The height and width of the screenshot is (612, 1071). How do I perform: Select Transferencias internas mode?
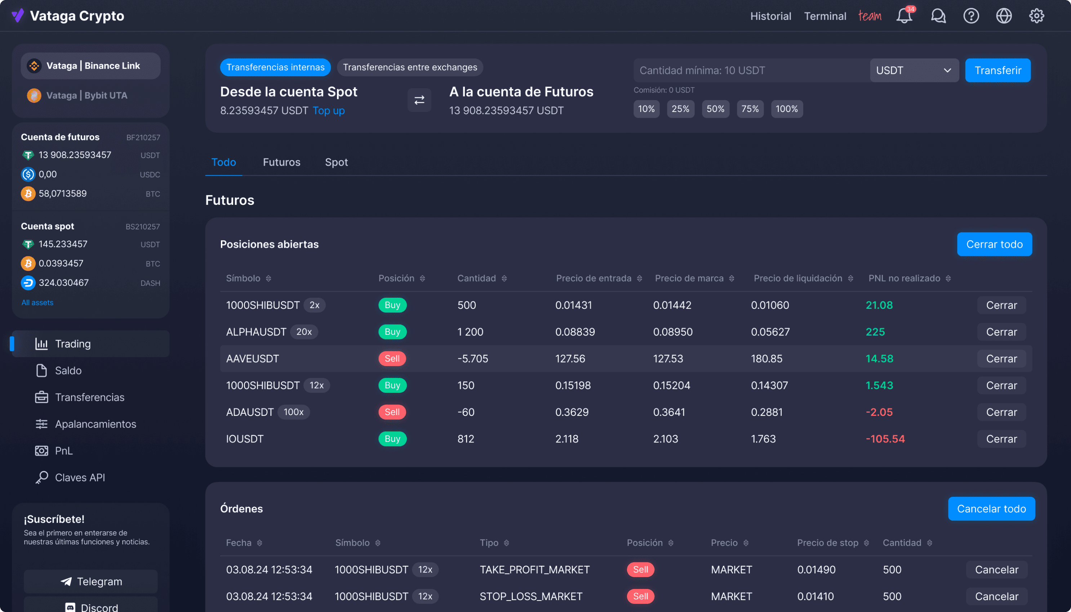[x=275, y=67]
